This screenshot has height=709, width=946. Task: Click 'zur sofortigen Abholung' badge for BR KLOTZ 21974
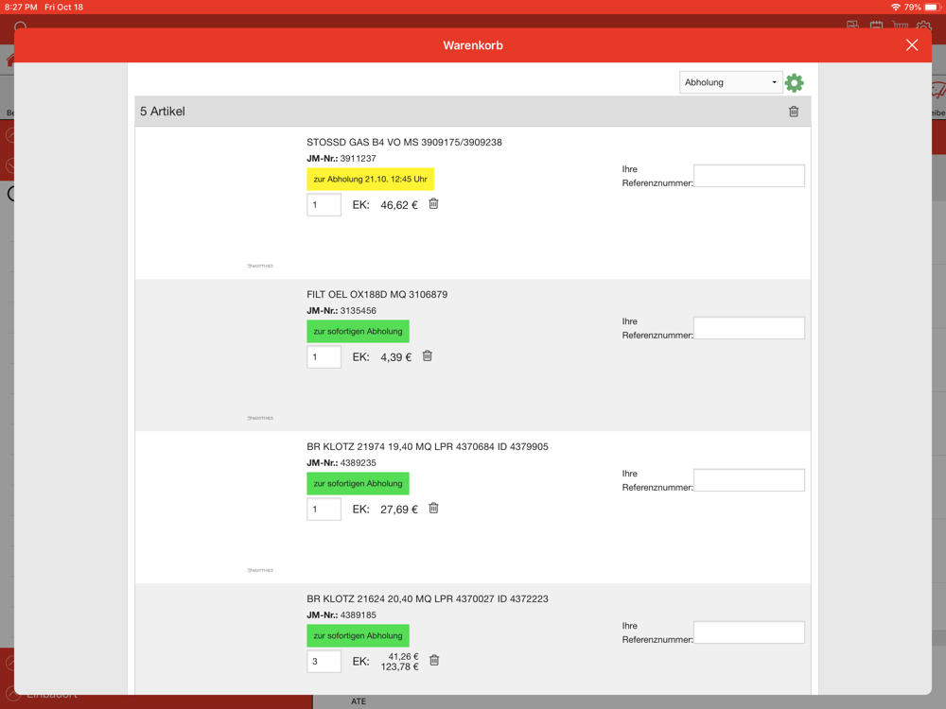pyautogui.click(x=358, y=483)
